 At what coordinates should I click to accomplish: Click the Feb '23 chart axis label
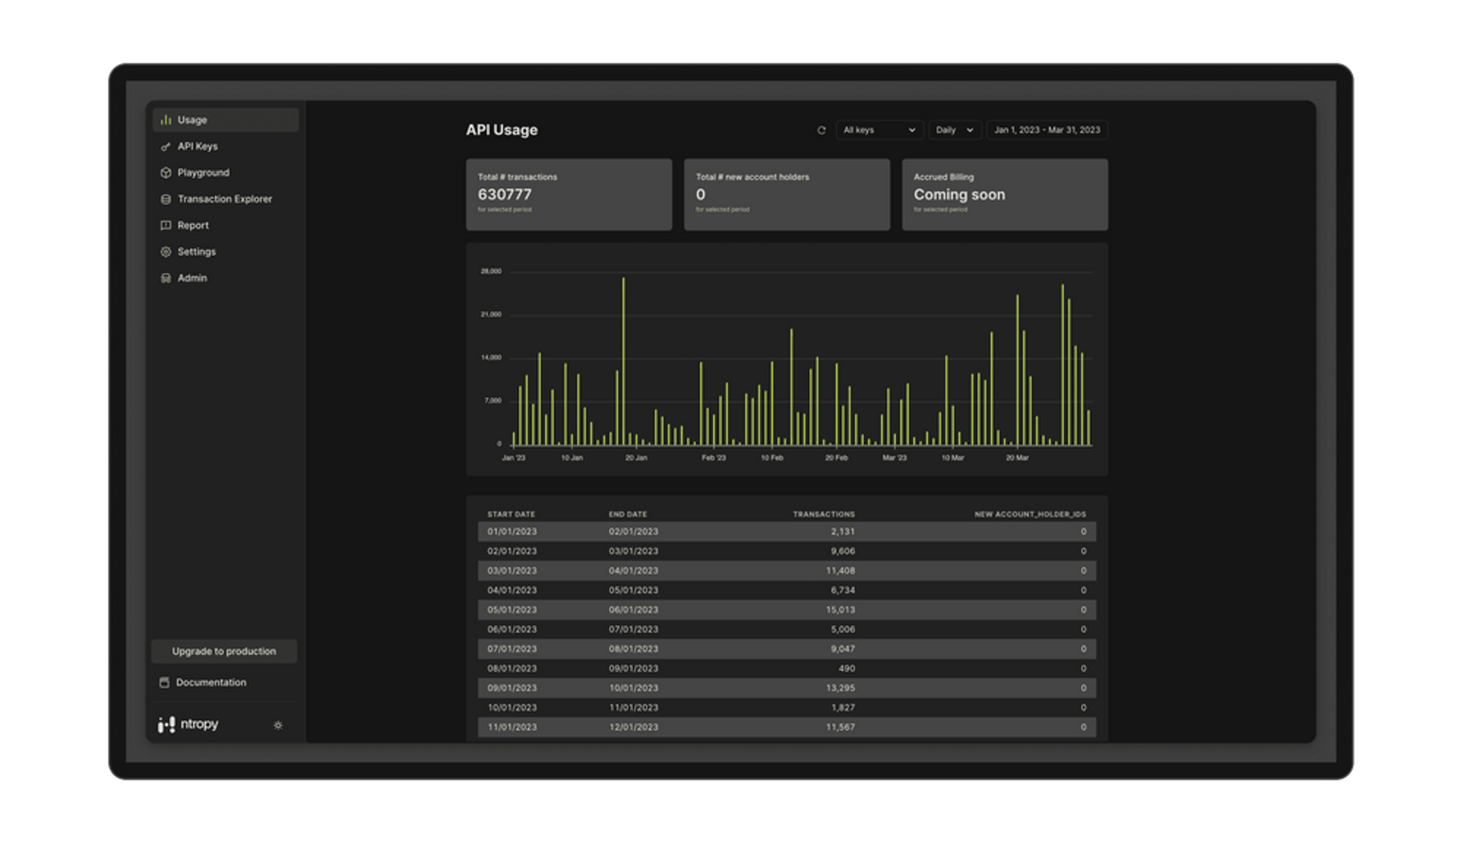[x=713, y=458]
